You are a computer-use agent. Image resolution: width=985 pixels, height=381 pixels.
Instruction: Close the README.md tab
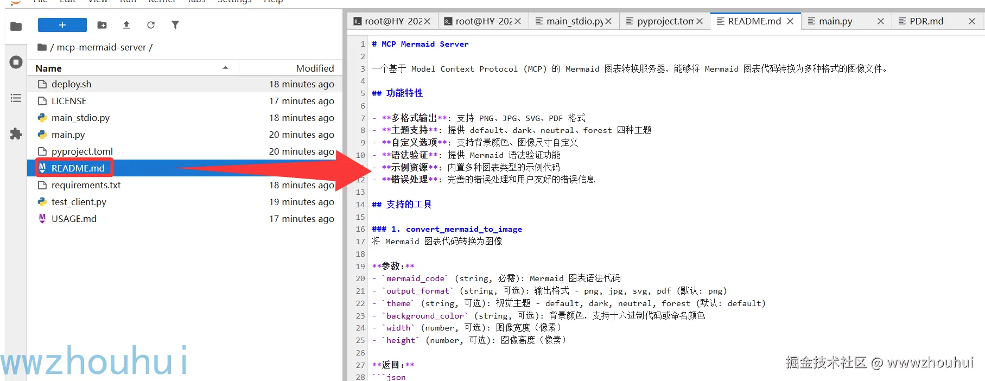[x=790, y=21]
